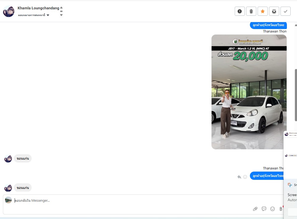297x219 pixels.
Task: Go to previous conversation up arrow
Action: pos(61,8)
